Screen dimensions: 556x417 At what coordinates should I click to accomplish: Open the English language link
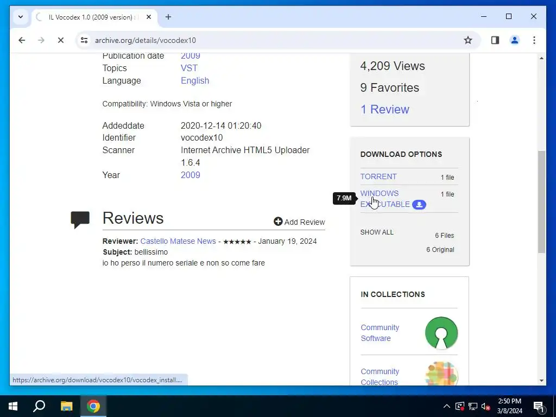point(195,80)
